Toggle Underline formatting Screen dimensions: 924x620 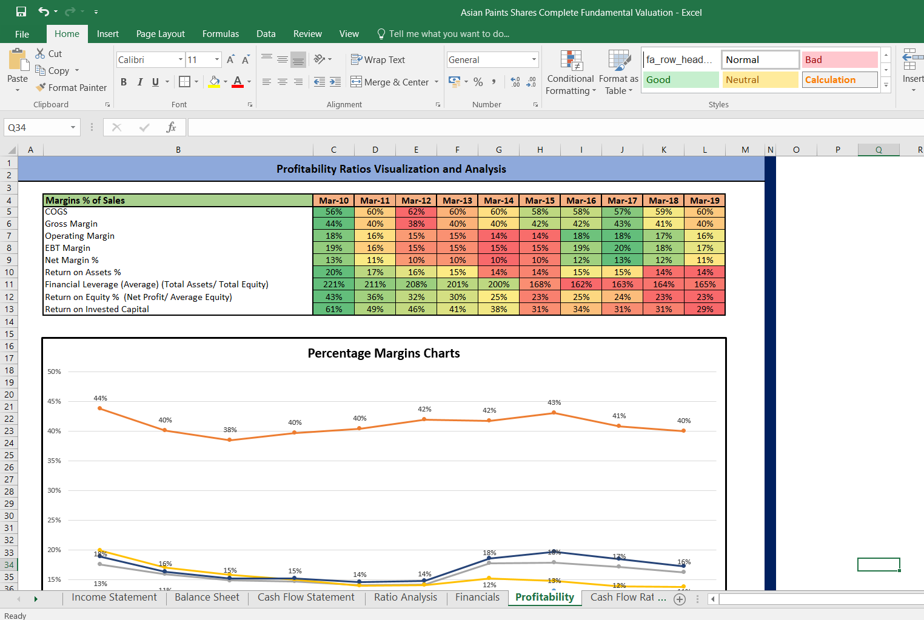[156, 82]
